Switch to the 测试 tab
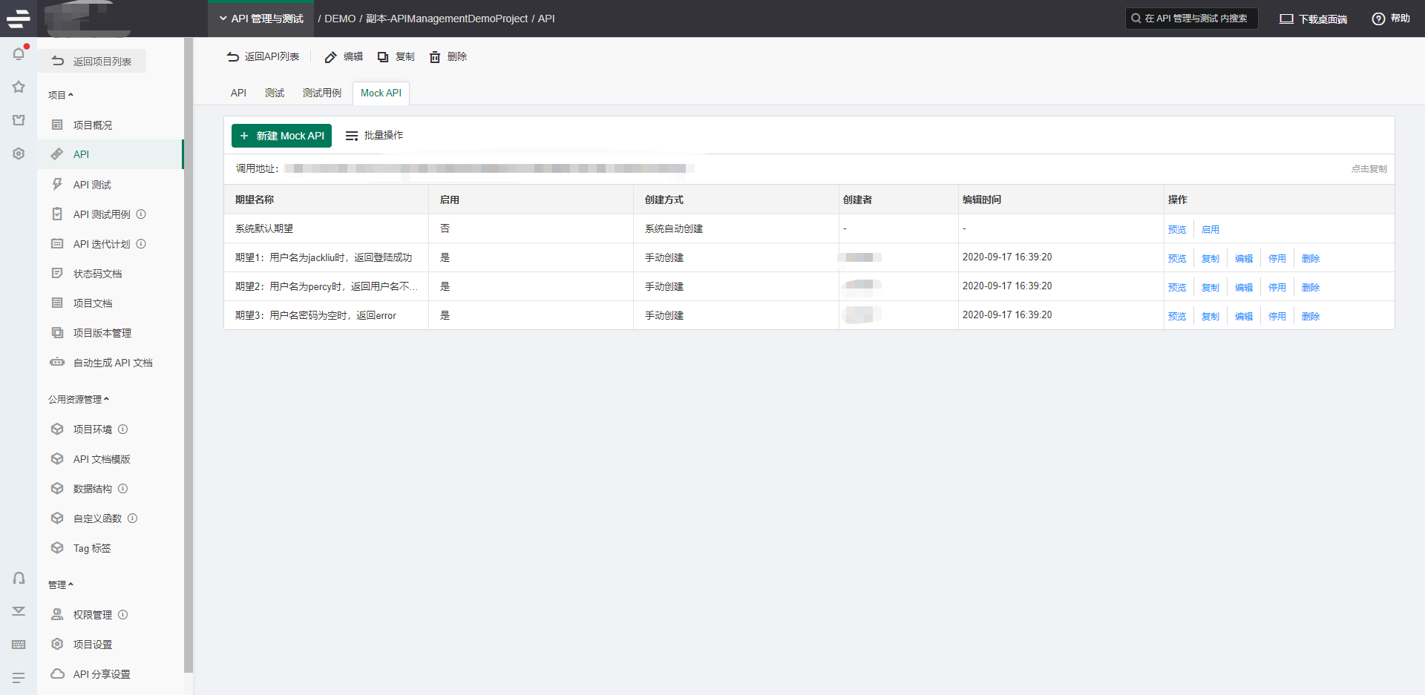 [275, 93]
